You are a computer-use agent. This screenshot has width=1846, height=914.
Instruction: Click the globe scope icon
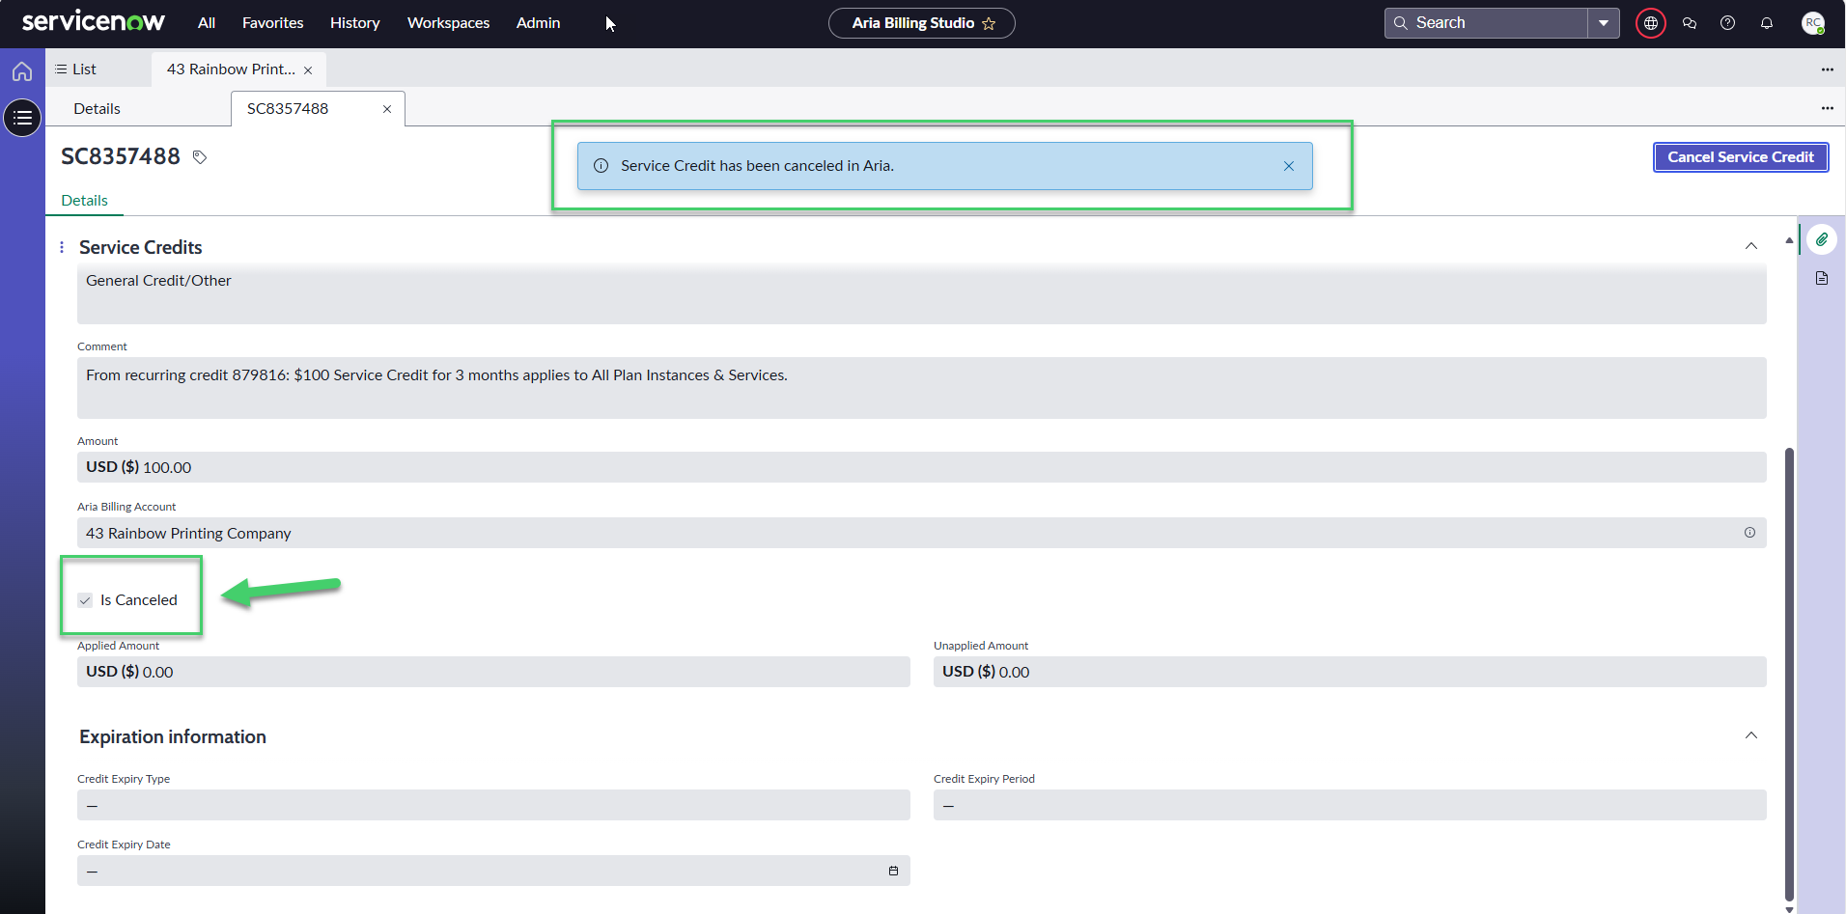[1651, 23]
